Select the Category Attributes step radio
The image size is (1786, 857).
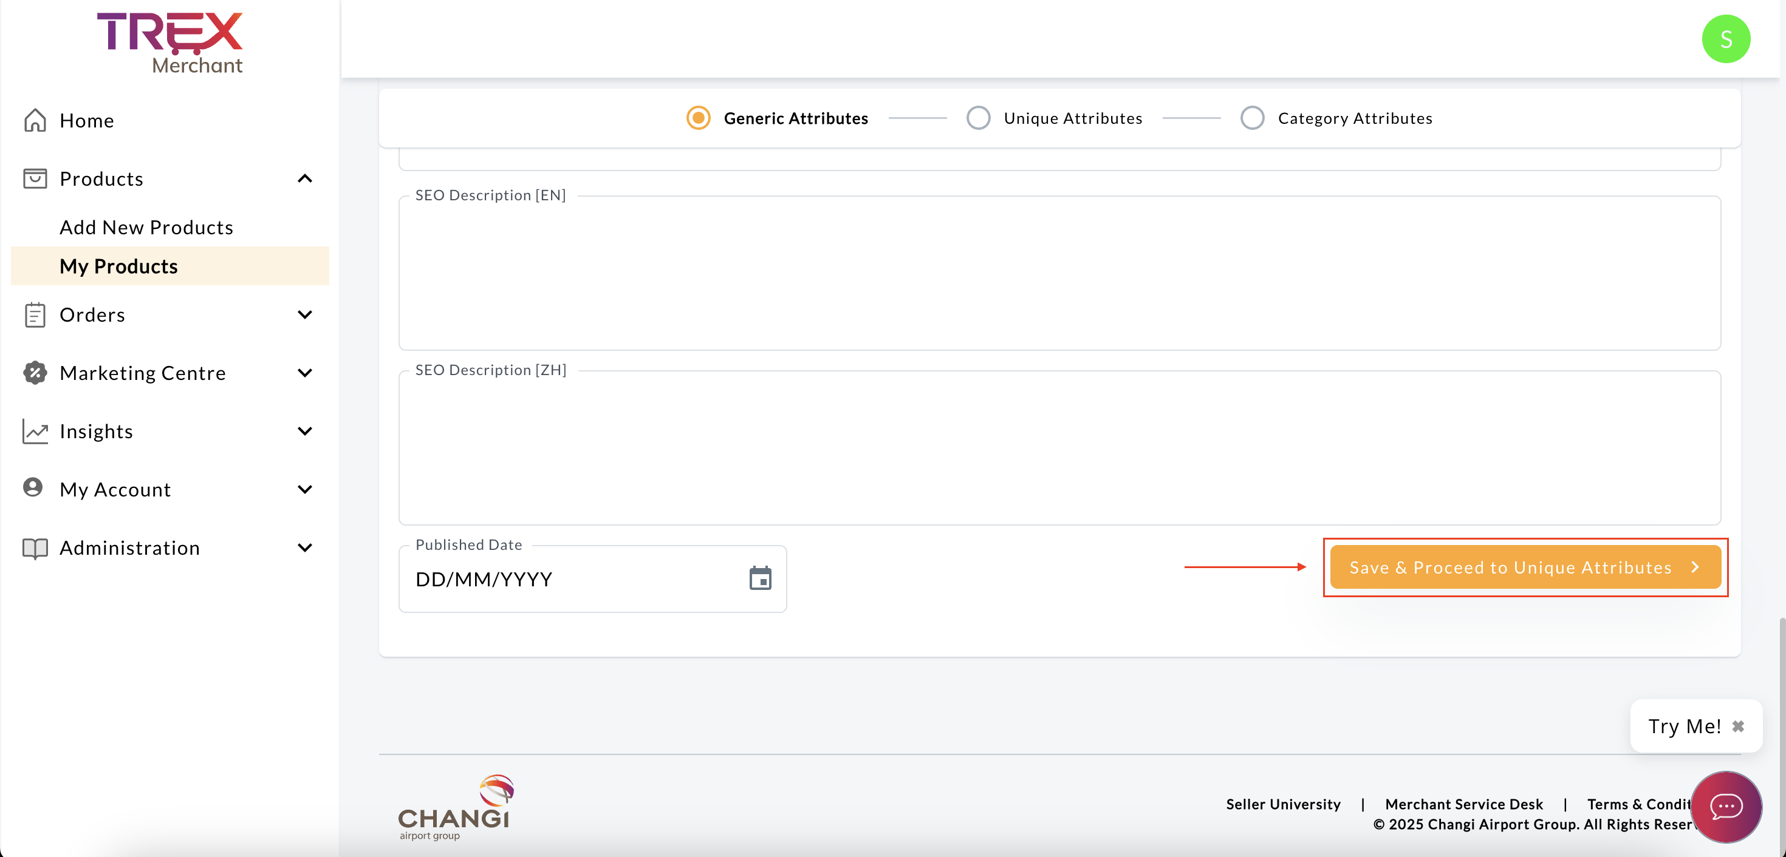(1251, 118)
